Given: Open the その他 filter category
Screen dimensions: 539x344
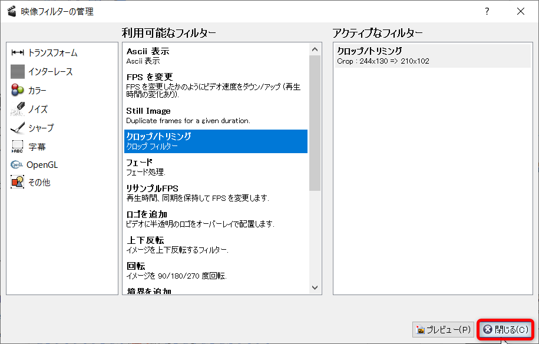Looking at the screenshot, I should click(x=18, y=183).
